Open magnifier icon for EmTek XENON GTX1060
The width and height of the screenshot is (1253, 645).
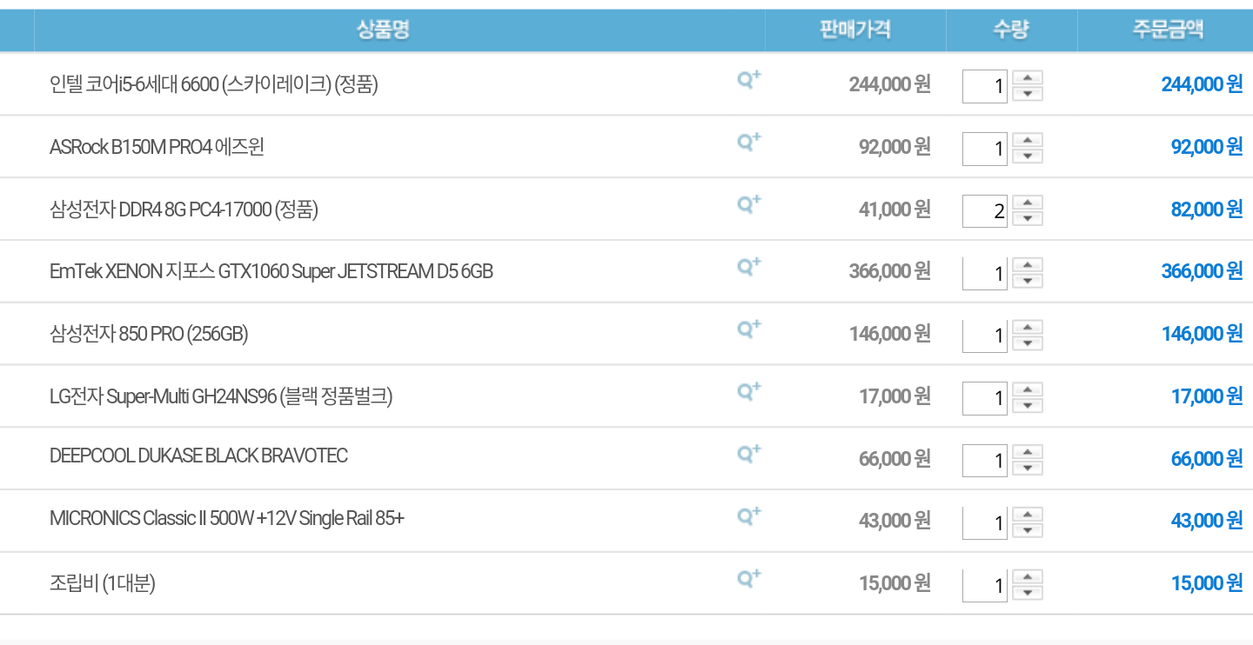(748, 267)
